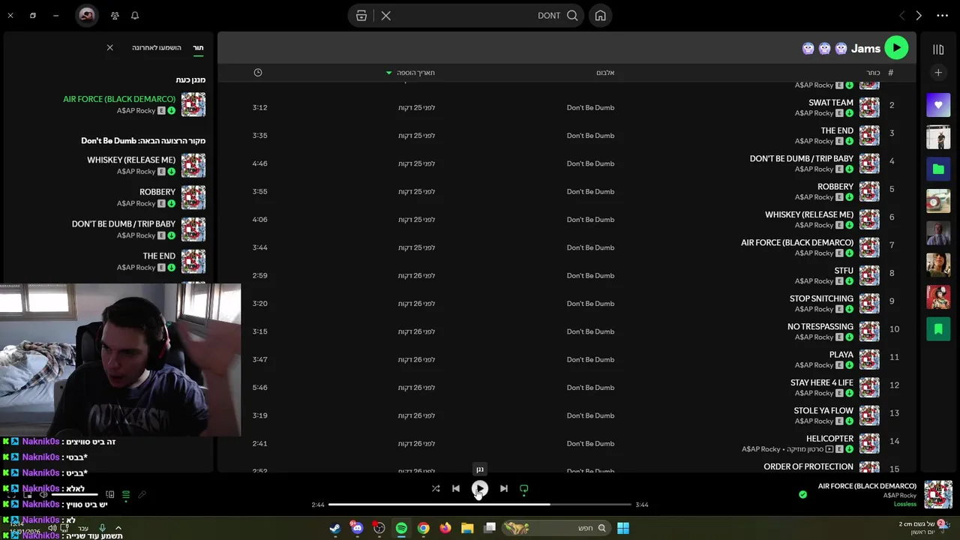Image resolution: width=960 pixels, height=540 pixels.
Task: Open the green folder in sidebar
Action: coord(938,169)
